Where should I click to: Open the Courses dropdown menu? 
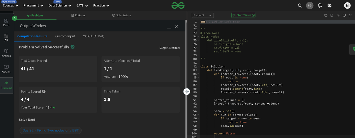tap(10, 5)
